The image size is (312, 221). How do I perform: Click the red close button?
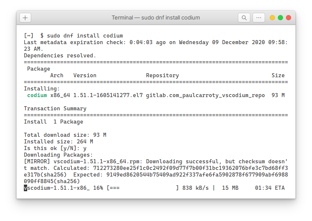pos(289,17)
